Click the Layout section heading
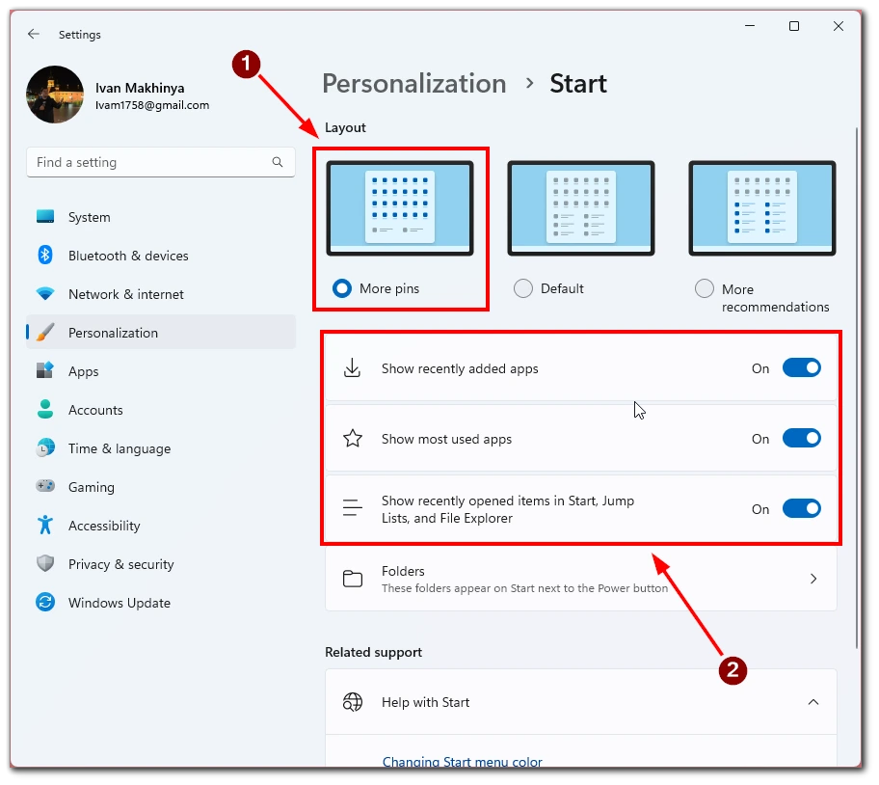 point(345,128)
